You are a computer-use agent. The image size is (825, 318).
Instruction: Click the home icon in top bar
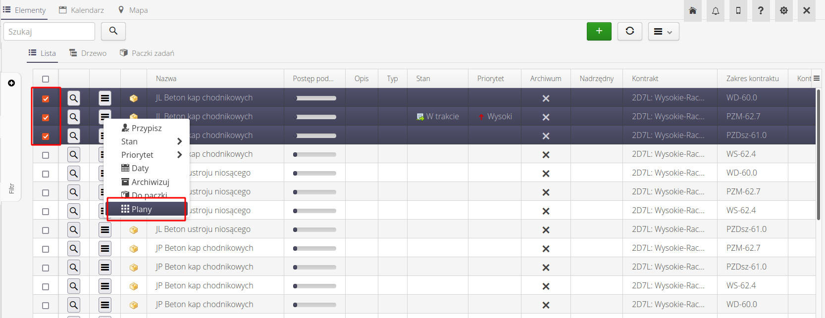click(x=692, y=10)
